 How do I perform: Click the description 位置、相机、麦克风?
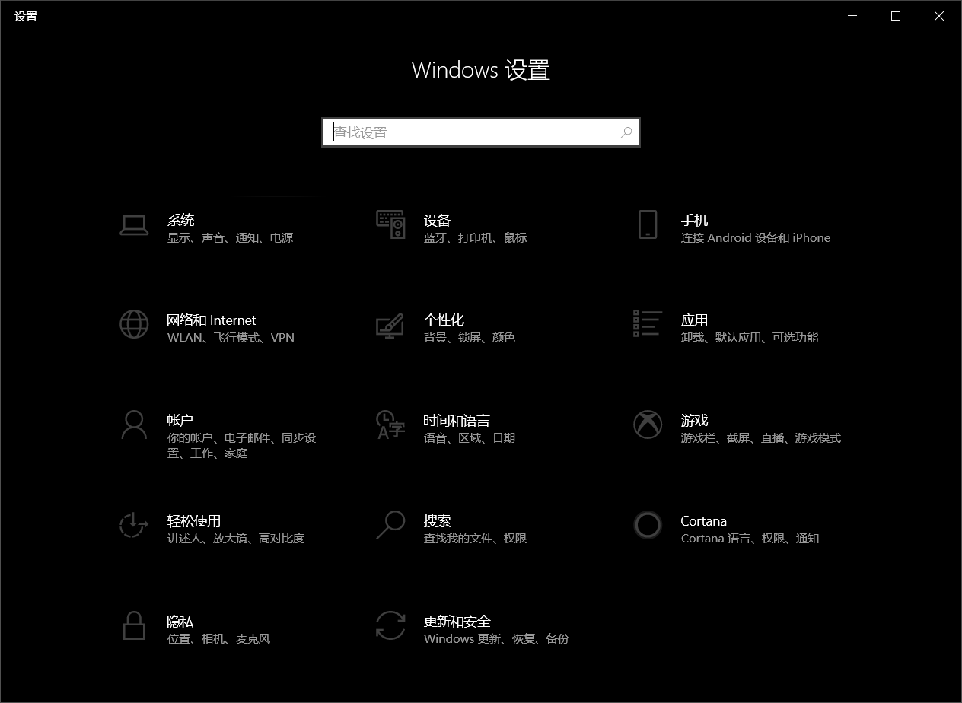[x=218, y=639]
